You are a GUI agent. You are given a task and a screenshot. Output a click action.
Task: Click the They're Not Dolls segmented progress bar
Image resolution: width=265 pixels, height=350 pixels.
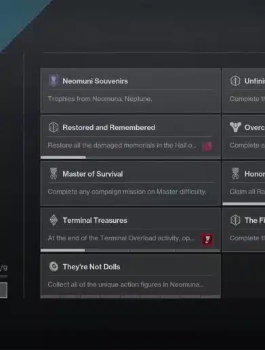pyautogui.click(x=131, y=297)
